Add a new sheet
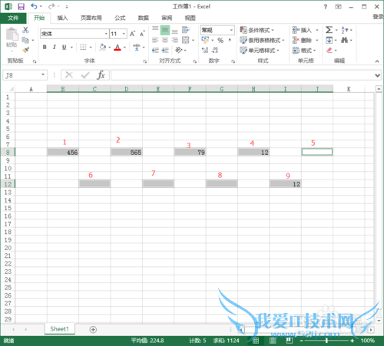Image resolution: width=384 pixels, height=346 pixels. (x=93, y=329)
